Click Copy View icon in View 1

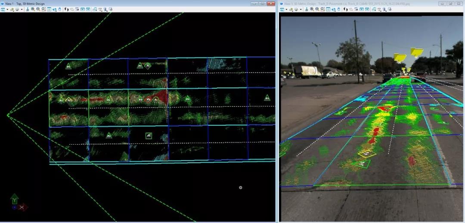pyautogui.click(x=95, y=9)
